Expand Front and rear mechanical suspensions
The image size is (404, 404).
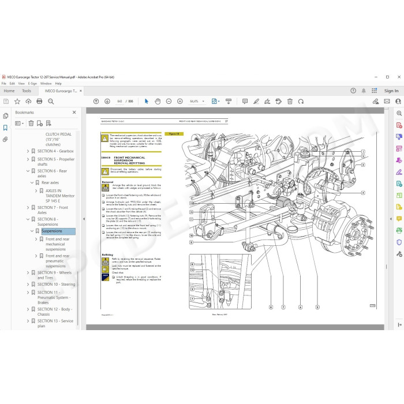(36, 239)
